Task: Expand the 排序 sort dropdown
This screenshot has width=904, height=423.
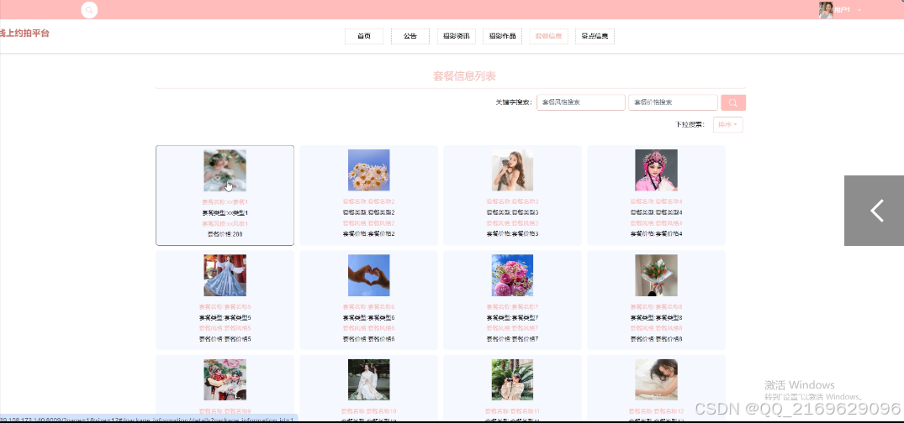Action: (727, 124)
